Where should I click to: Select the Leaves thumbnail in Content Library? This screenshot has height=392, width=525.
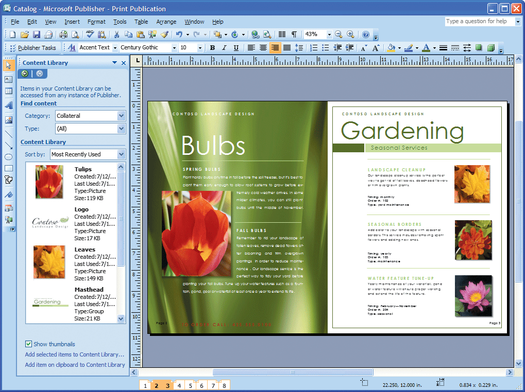pyautogui.click(x=49, y=262)
